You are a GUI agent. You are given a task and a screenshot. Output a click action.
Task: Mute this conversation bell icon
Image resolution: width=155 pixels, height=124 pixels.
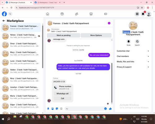tap(129, 42)
